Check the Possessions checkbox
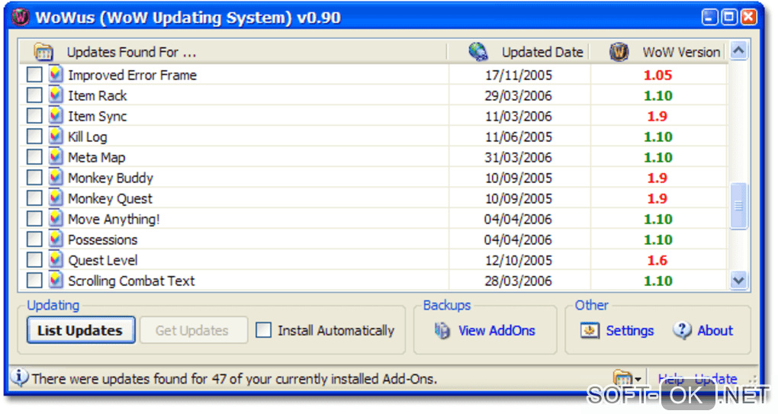 pyautogui.click(x=34, y=239)
